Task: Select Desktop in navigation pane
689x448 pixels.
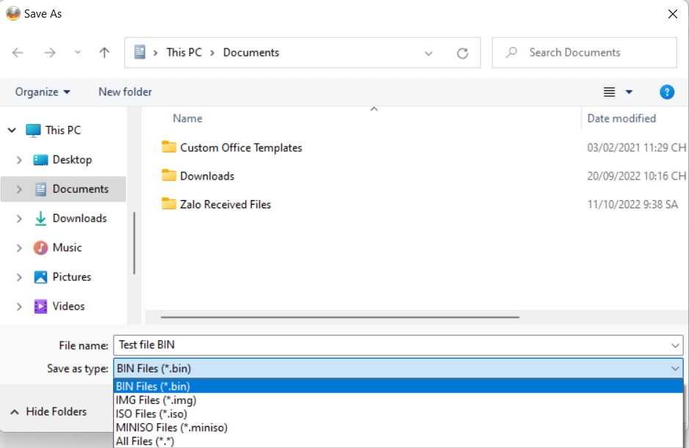Action: pos(72,159)
